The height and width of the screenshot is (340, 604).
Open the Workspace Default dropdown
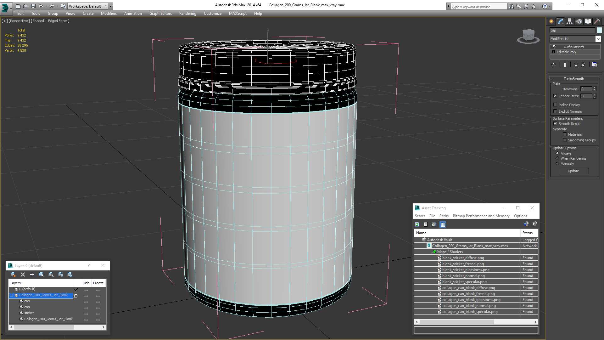[106, 6]
